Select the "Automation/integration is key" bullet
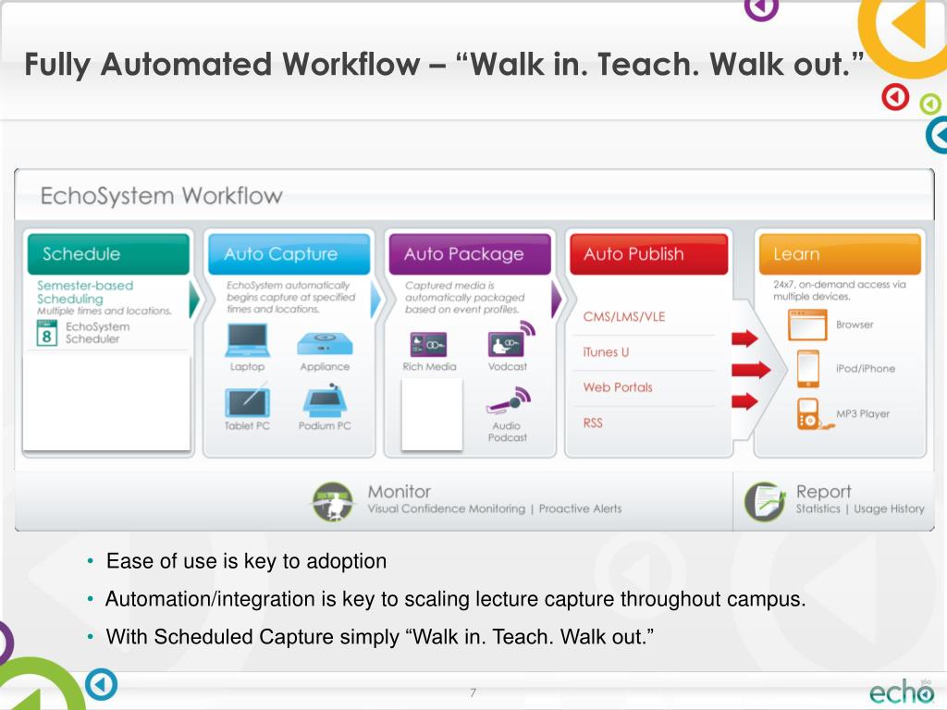Image resolution: width=947 pixels, height=710 pixels. click(455, 599)
